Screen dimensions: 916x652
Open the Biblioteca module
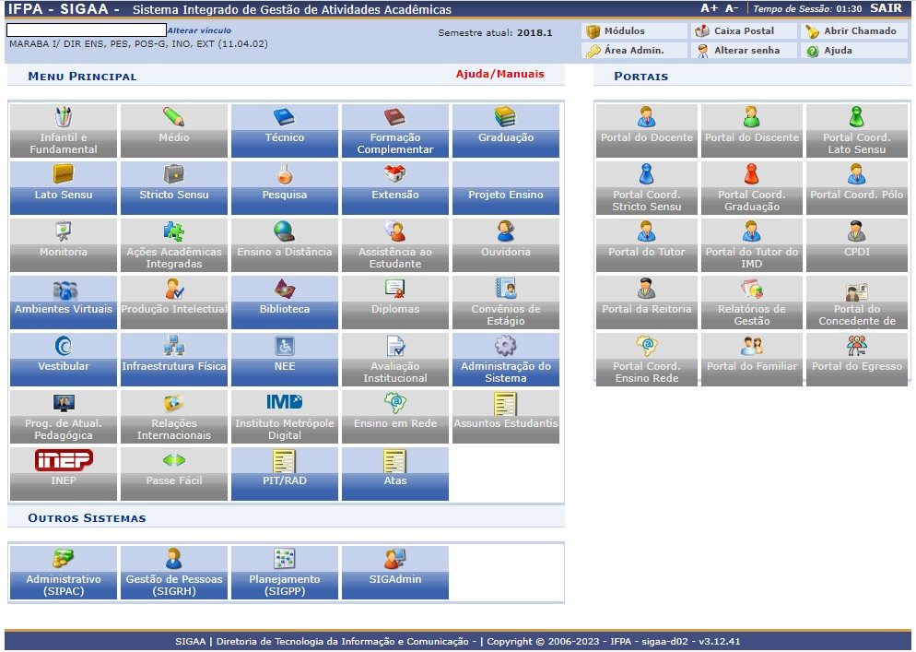[x=285, y=302]
